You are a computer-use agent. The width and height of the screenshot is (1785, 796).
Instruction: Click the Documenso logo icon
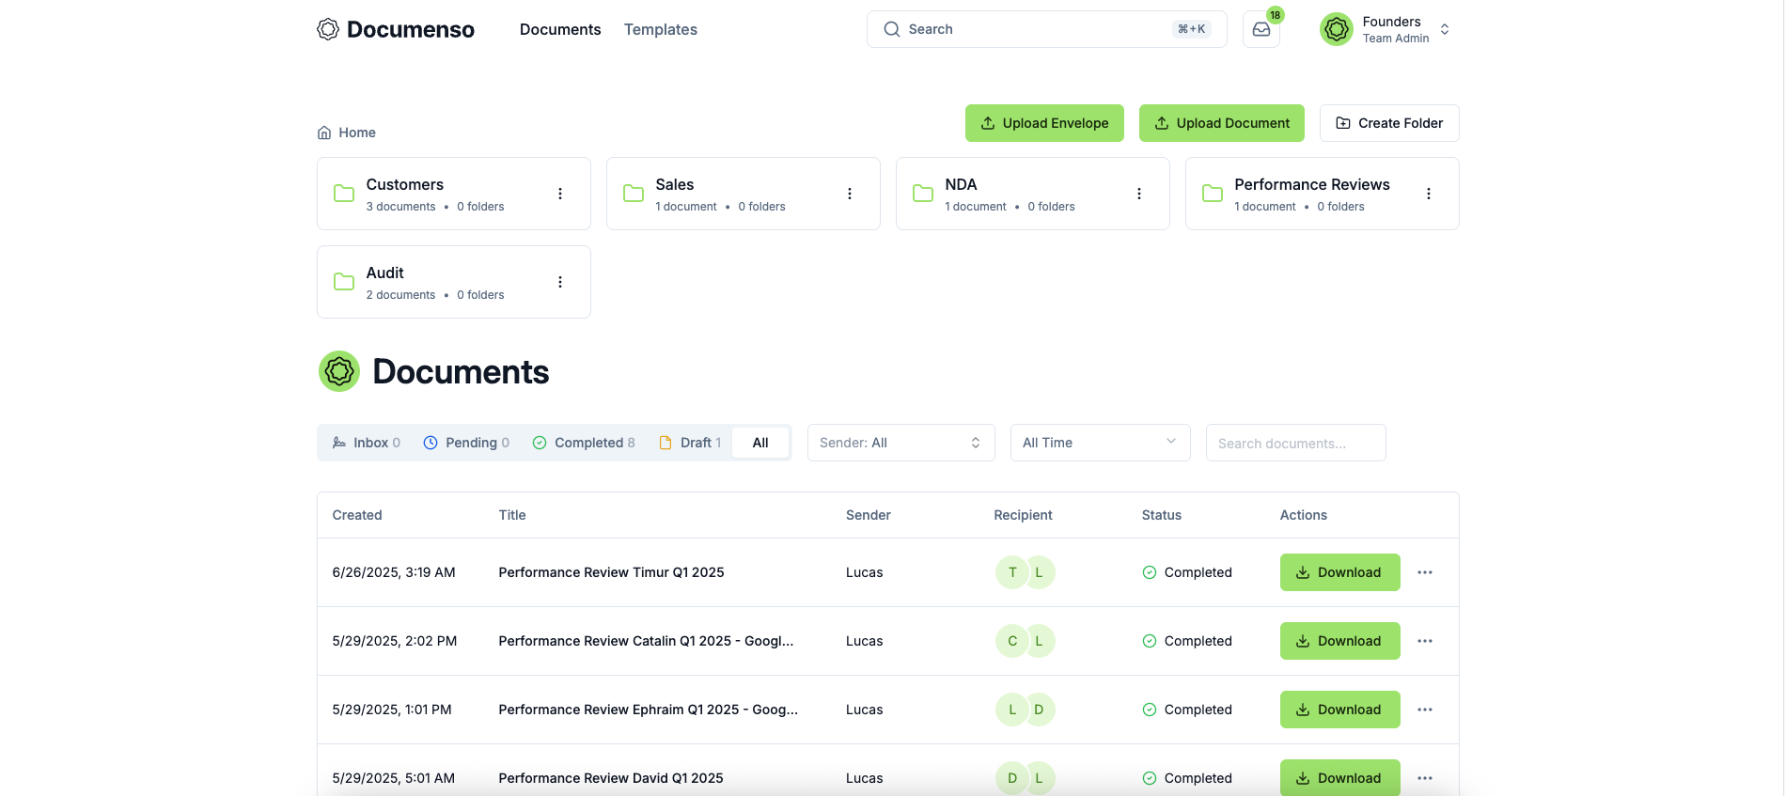(328, 29)
